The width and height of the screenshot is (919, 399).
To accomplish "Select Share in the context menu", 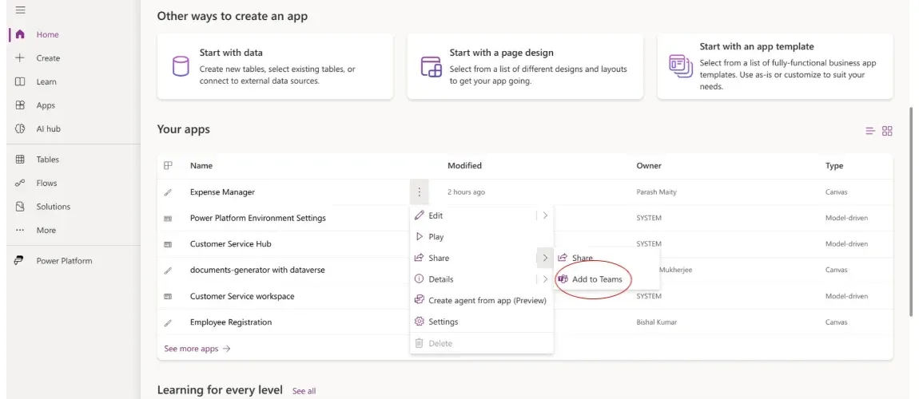I will tap(439, 258).
